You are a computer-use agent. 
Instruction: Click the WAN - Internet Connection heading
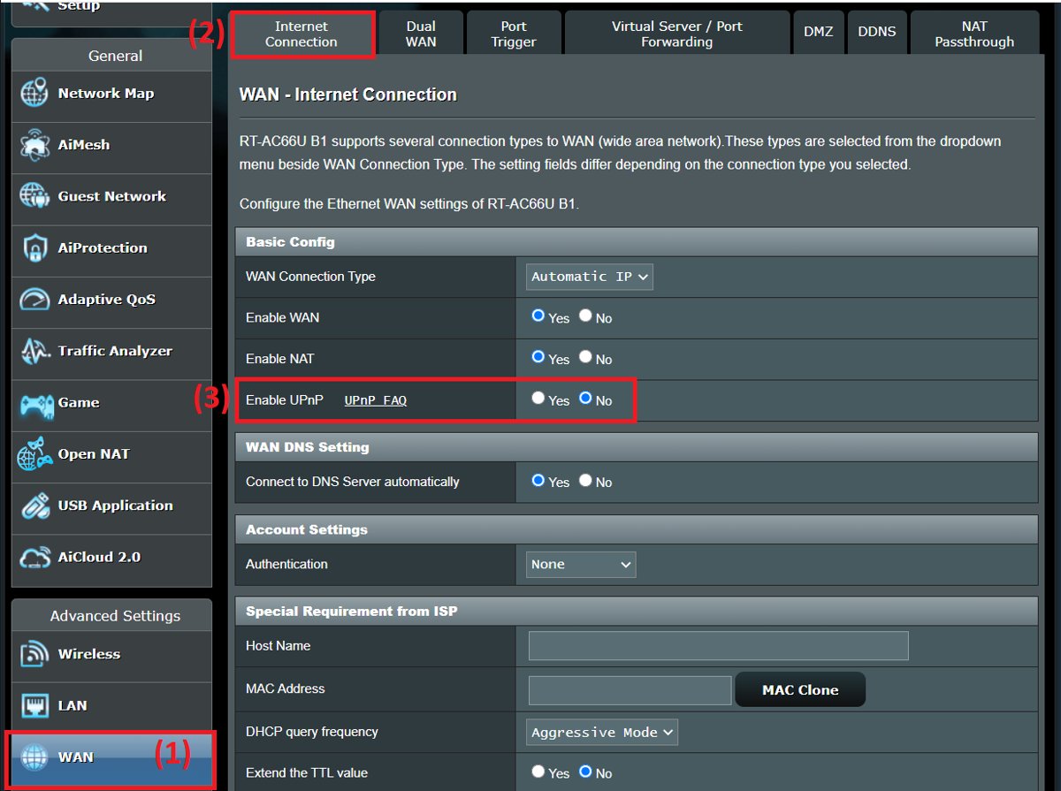click(x=348, y=95)
